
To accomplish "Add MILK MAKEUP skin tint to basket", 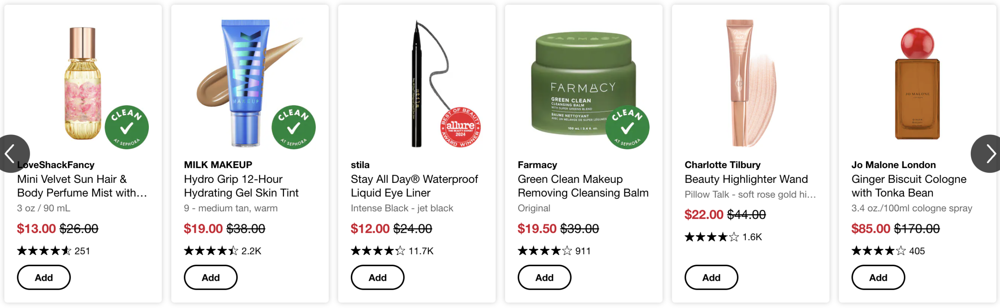I will [211, 277].
